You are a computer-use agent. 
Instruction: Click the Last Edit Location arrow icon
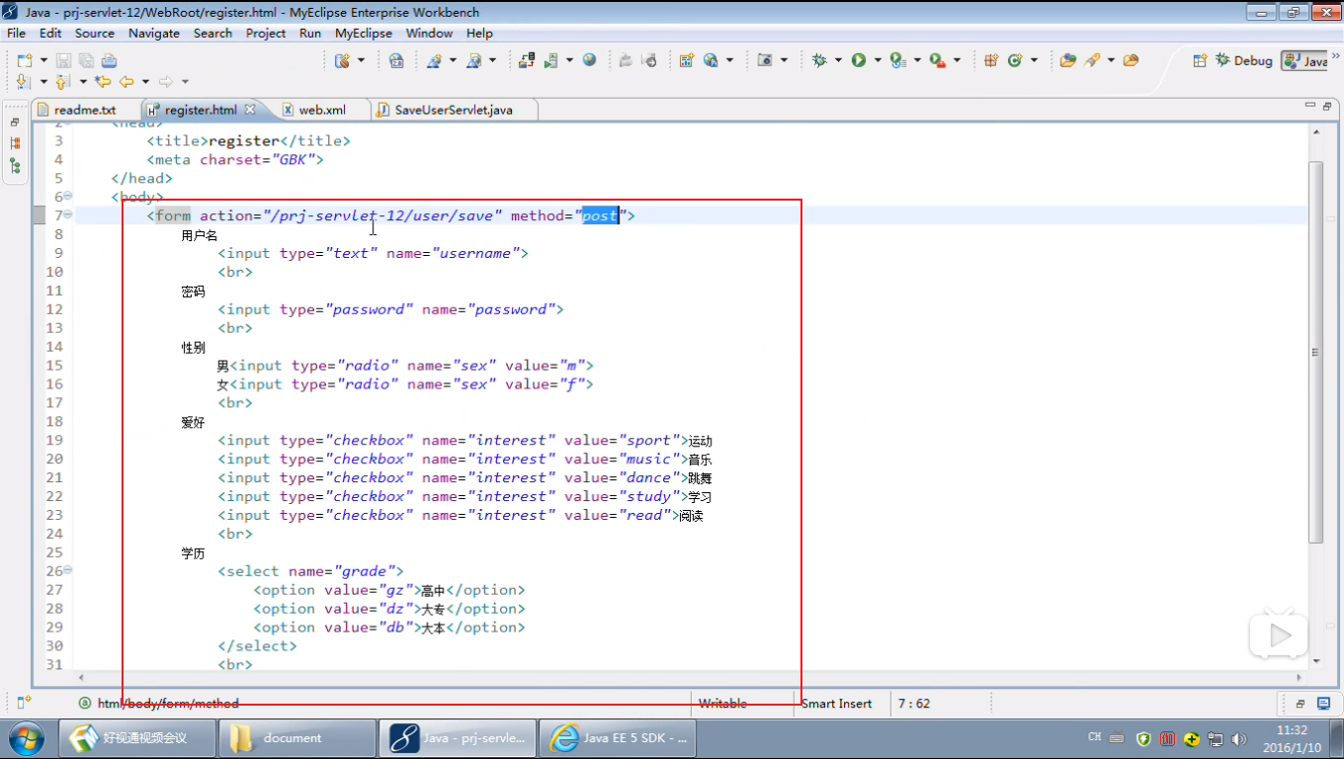tap(103, 81)
